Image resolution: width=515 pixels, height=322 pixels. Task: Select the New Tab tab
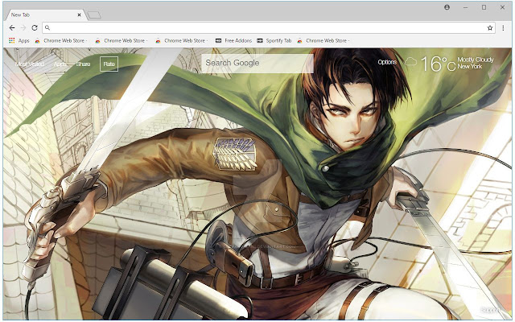pyautogui.click(x=46, y=15)
